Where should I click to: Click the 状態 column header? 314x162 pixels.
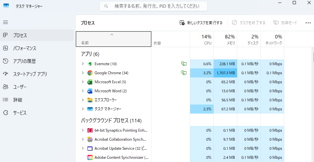click(x=171, y=39)
